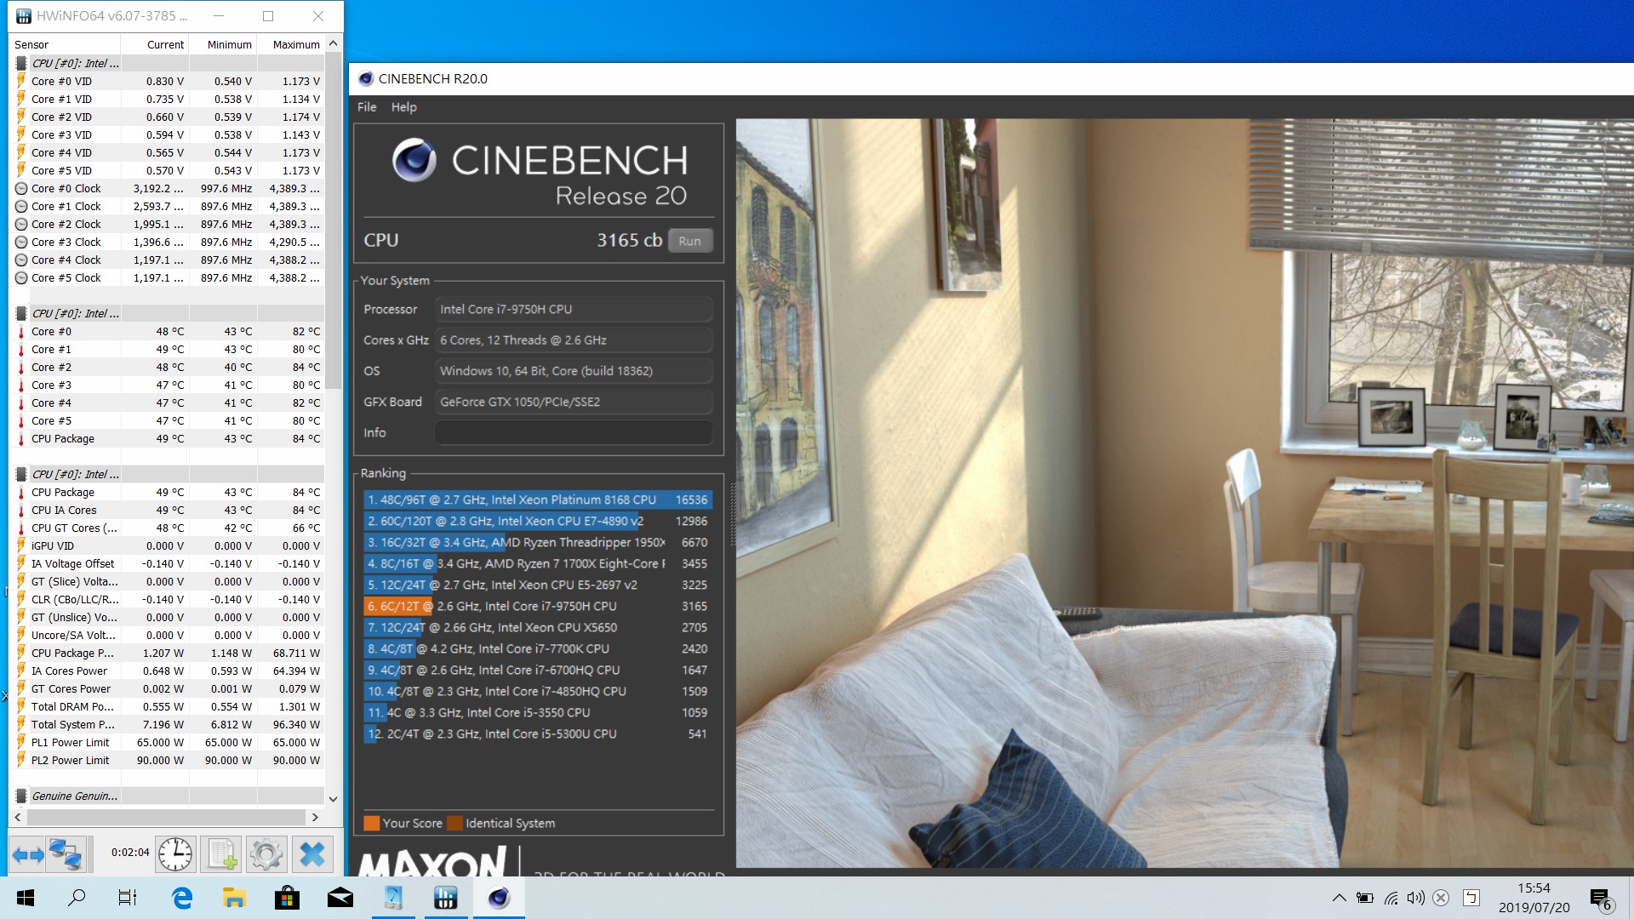Select ranking row Core i7-6700HQ CPU
The height and width of the screenshot is (919, 1634).
click(537, 671)
